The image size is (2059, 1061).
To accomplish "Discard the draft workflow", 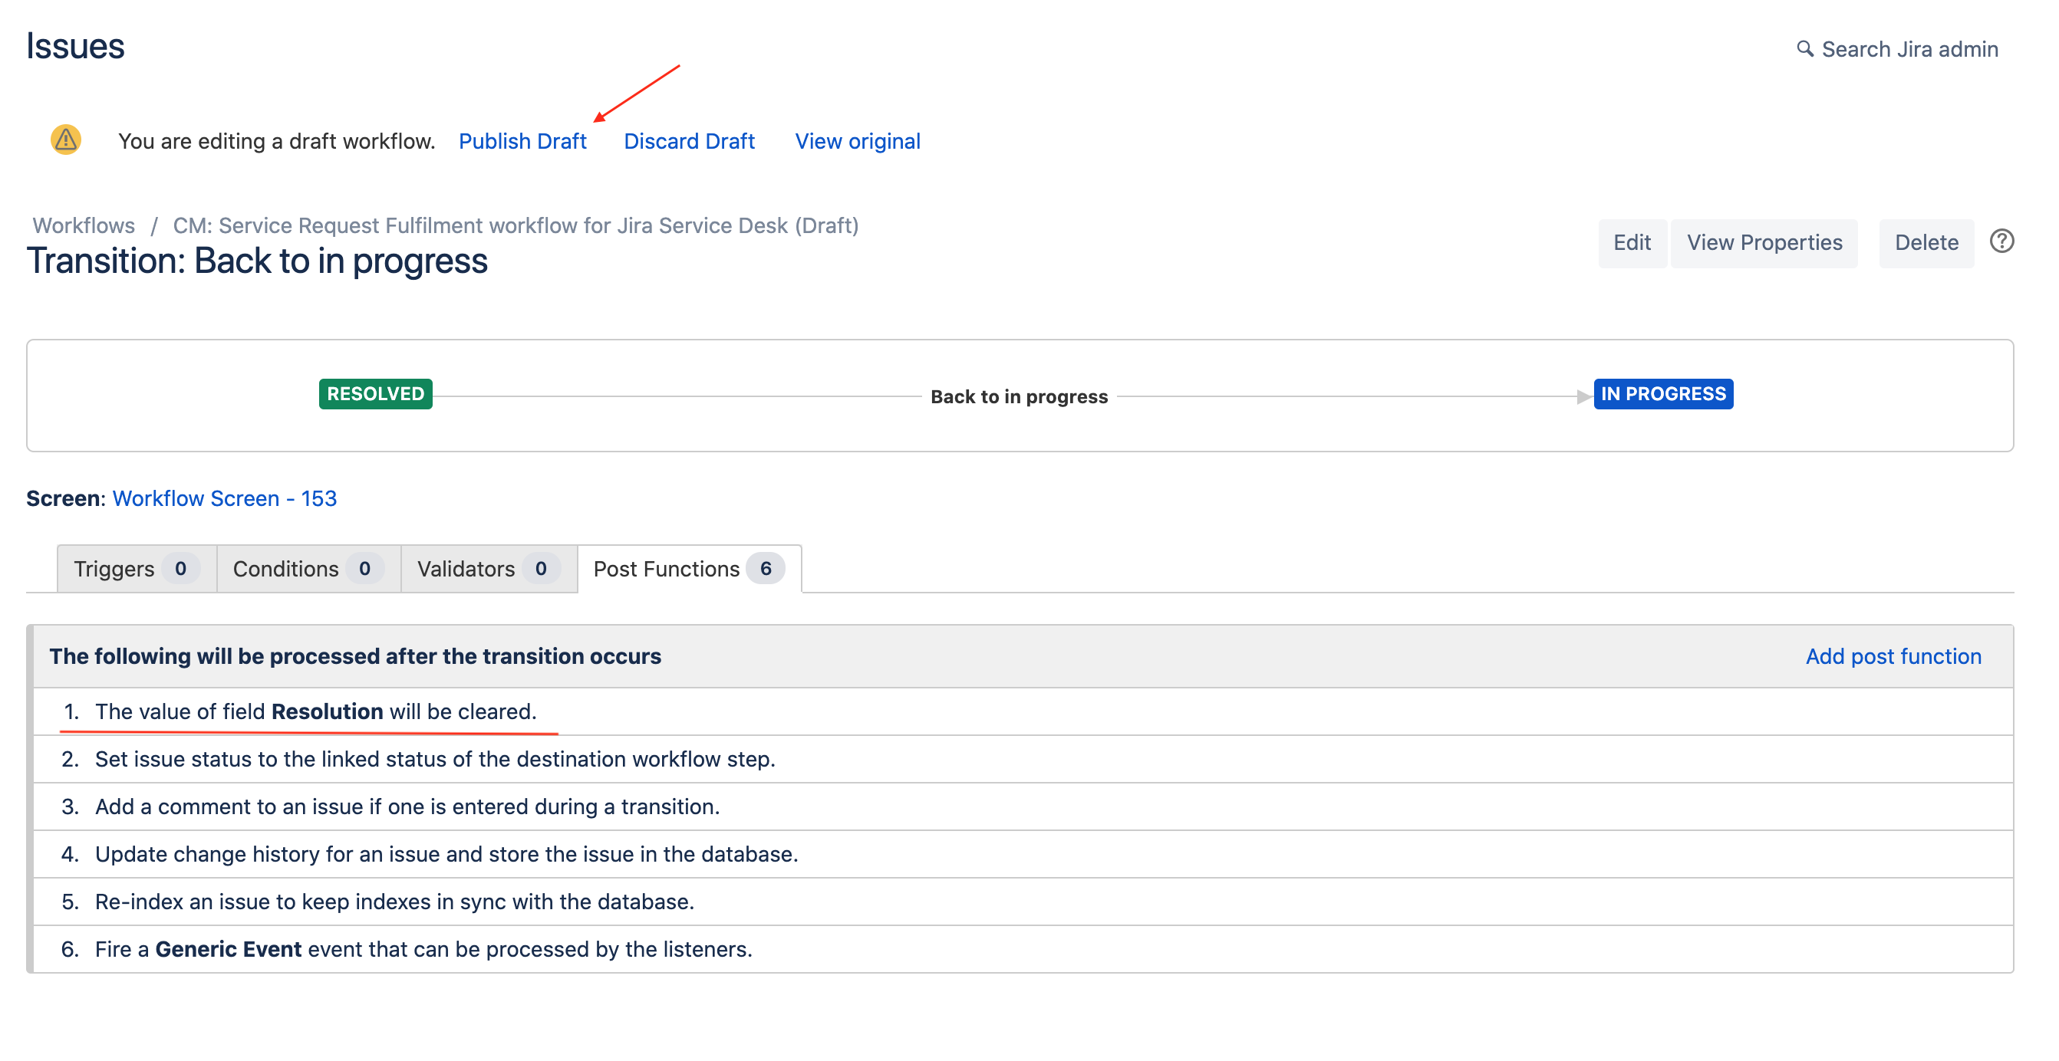I will (688, 141).
